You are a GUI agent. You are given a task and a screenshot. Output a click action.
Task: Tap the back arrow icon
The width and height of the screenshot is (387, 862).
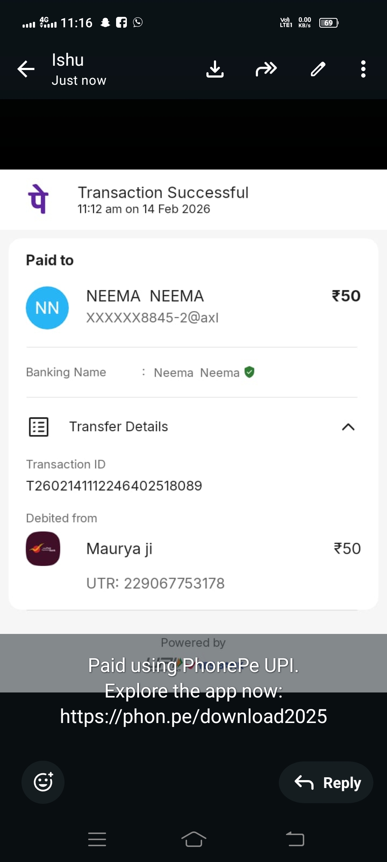click(26, 69)
